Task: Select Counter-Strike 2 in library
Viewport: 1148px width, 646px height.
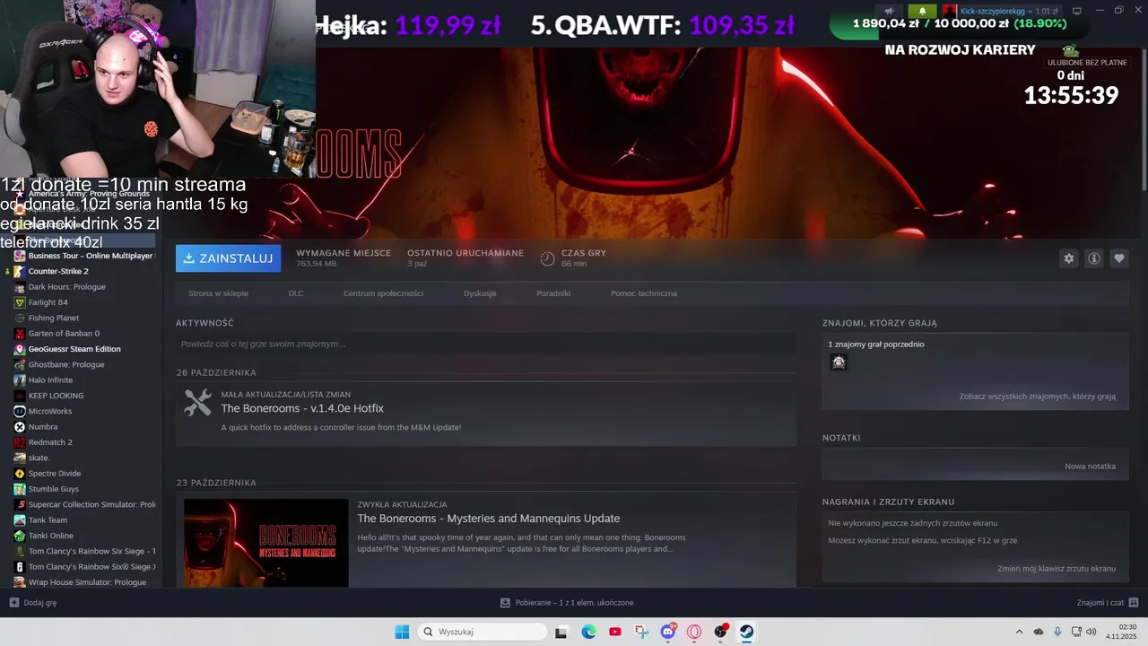Action: click(58, 271)
